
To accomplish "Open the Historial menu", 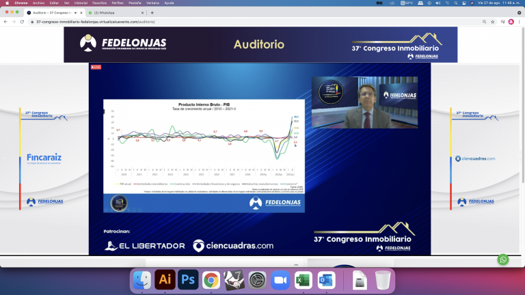I will point(81,3).
